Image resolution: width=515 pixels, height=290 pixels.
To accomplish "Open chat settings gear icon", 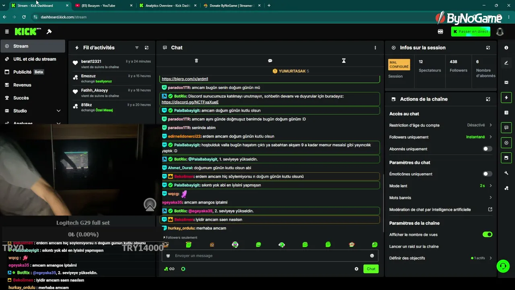I will (x=356, y=269).
